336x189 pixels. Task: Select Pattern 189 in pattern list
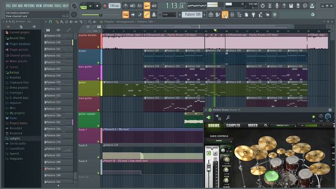tap(58, 169)
